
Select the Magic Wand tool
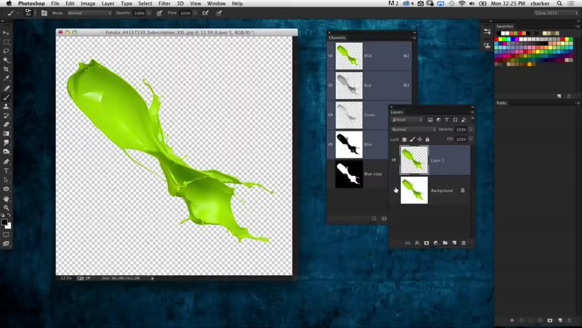pos(6,60)
